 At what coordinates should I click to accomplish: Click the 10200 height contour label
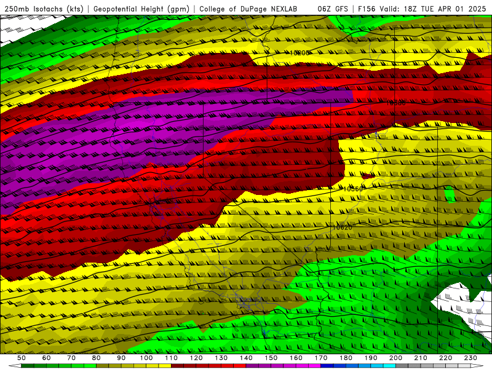[299, 53]
